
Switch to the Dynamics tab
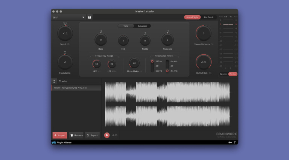point(142,26)
